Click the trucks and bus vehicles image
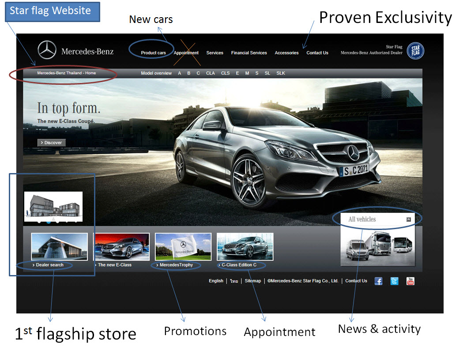The image size is (467, 347). (x=378, y=246)
